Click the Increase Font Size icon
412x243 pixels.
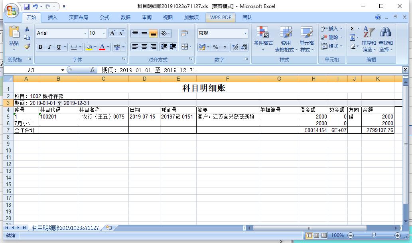(113, 33)
